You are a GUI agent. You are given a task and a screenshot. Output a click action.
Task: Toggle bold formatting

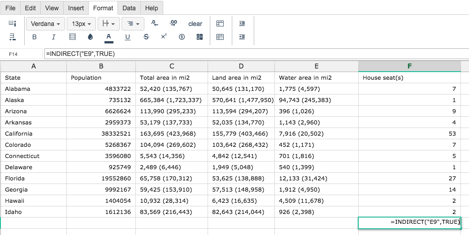[x=35, y=37]
